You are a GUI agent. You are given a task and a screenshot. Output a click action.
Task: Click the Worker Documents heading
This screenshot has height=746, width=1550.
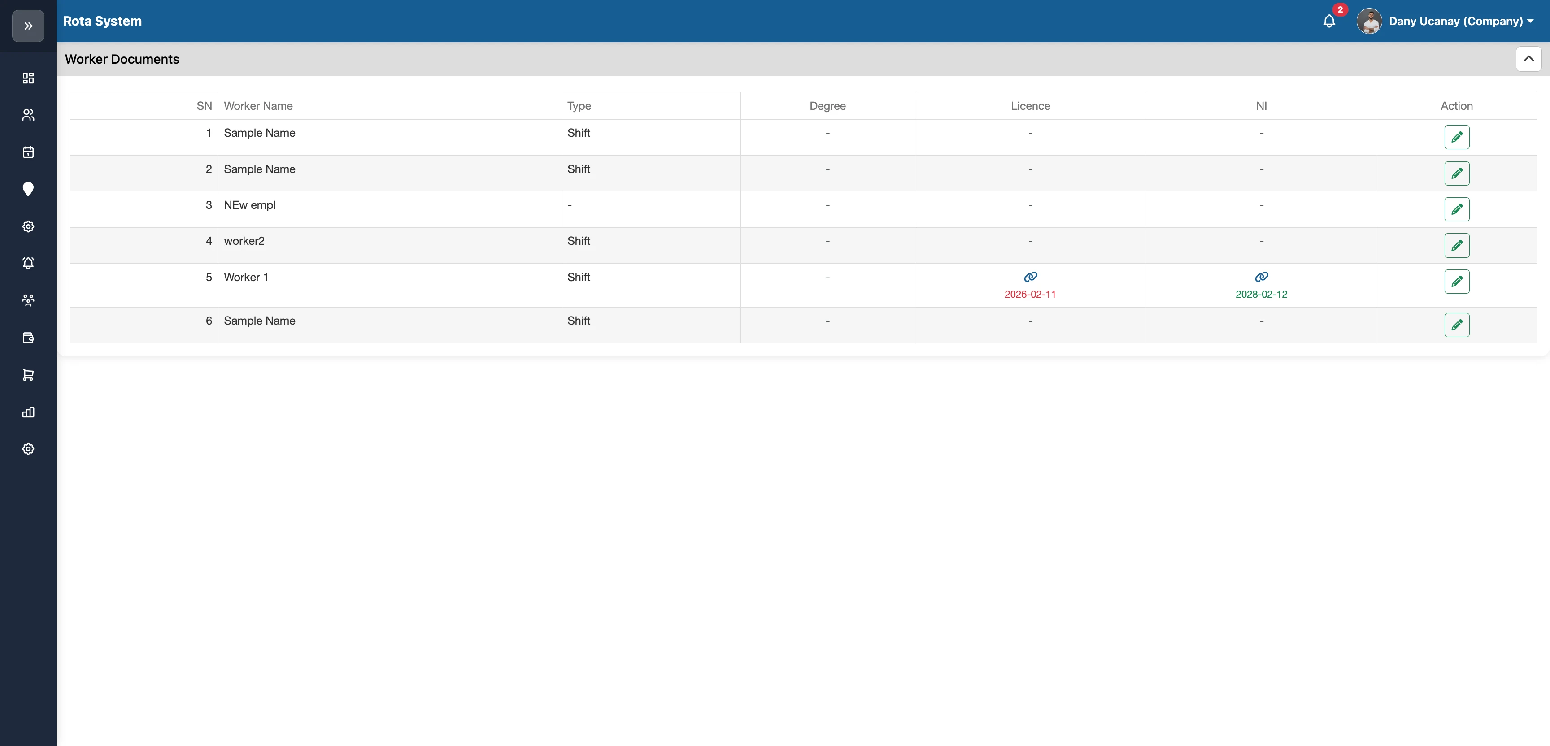pyautogui.click(x=122, y=59)
